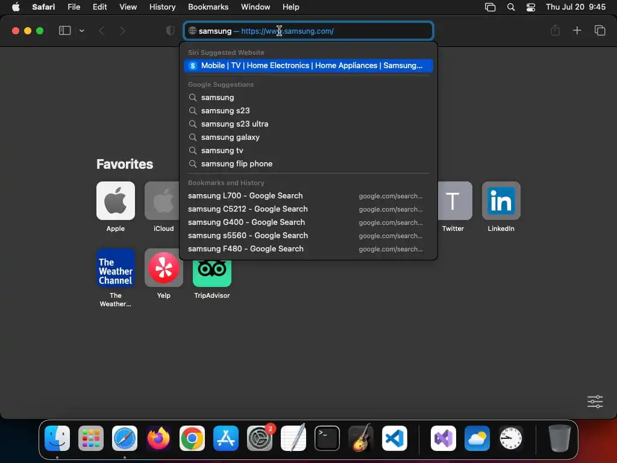Click inside the Safari address bar field
This screenshot has height=463, width=617.
[x=308, y=31]
